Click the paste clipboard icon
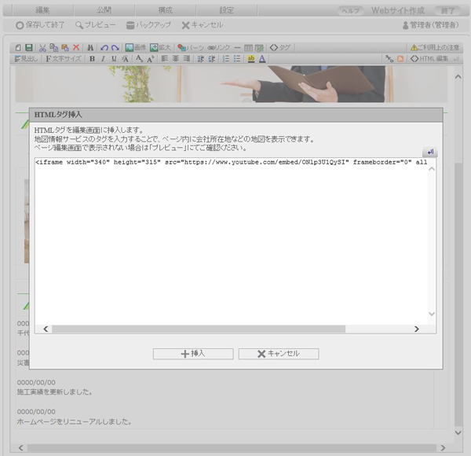Image resolution: width=471 pixels, height=456 pixels. (65, 47)
